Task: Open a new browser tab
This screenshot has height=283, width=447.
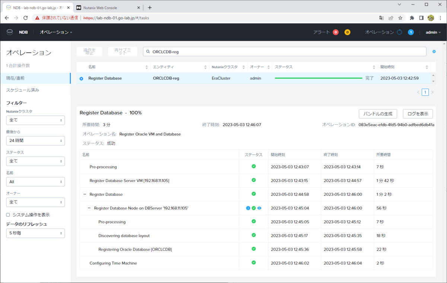Action: pos(150,7)
